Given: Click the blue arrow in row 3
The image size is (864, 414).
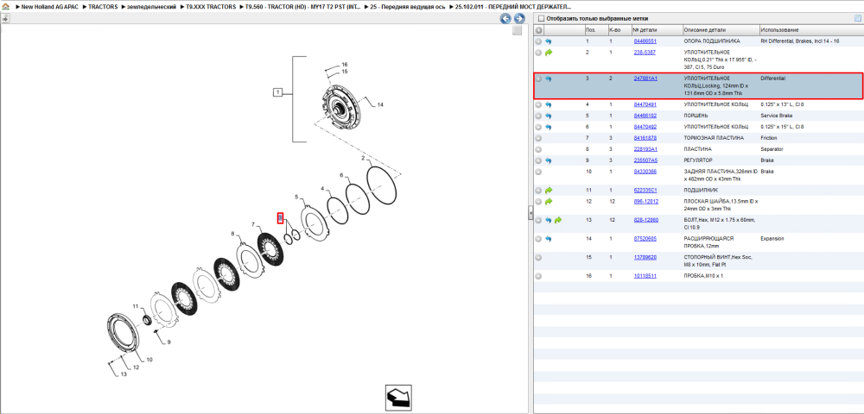Looking at the screenshot, I should click(549, 78).
